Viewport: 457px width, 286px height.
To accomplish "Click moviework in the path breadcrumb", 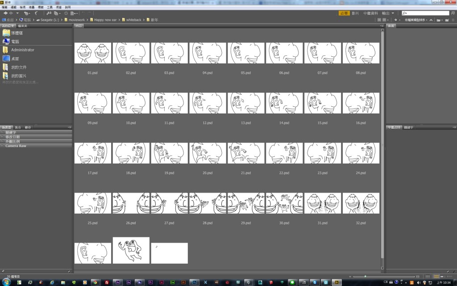I will coord(76,20).
